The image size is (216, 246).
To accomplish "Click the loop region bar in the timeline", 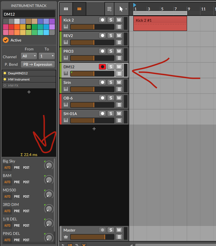I will [x=160, y=13].
